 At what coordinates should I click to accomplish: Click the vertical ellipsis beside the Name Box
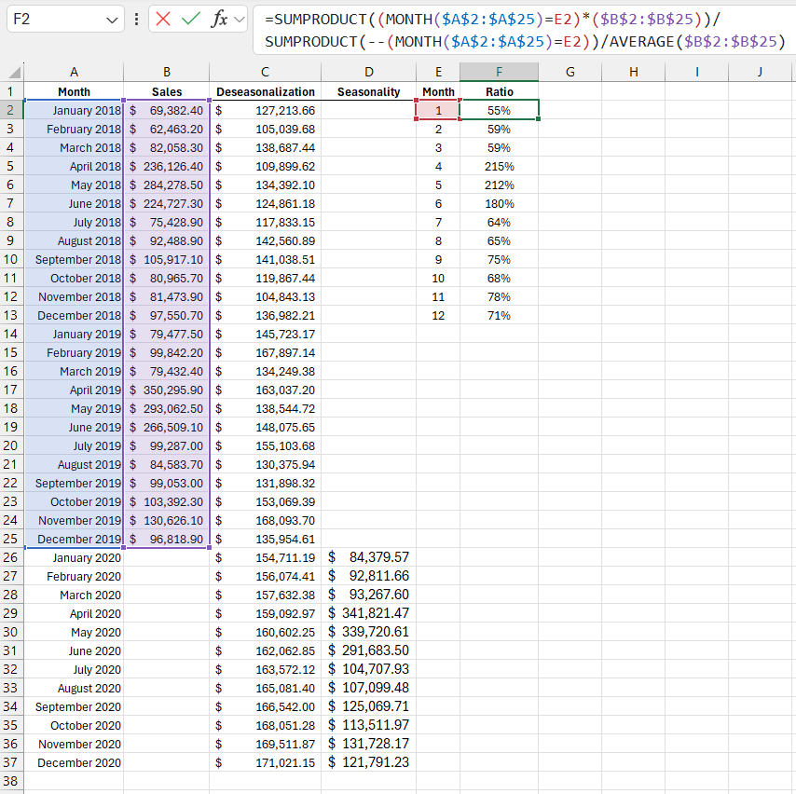click(x=134, y=19)
